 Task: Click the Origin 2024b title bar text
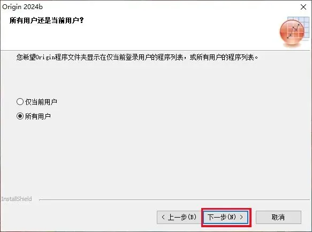tap(22, 7)
